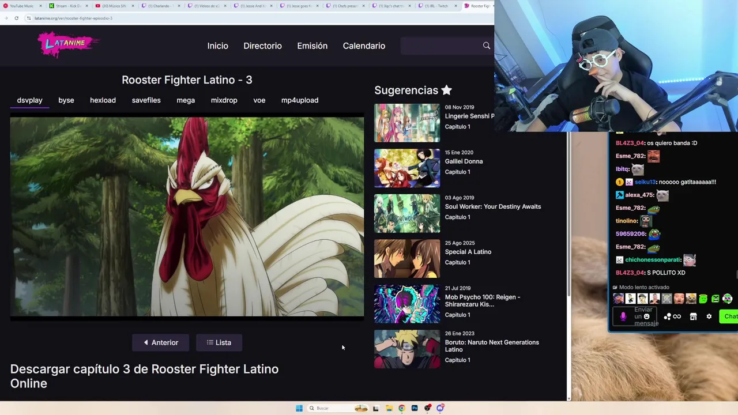Click the search magnifier icon in Latanime header
This screenshot has height=415, width=738.
[x=487, y=46]
